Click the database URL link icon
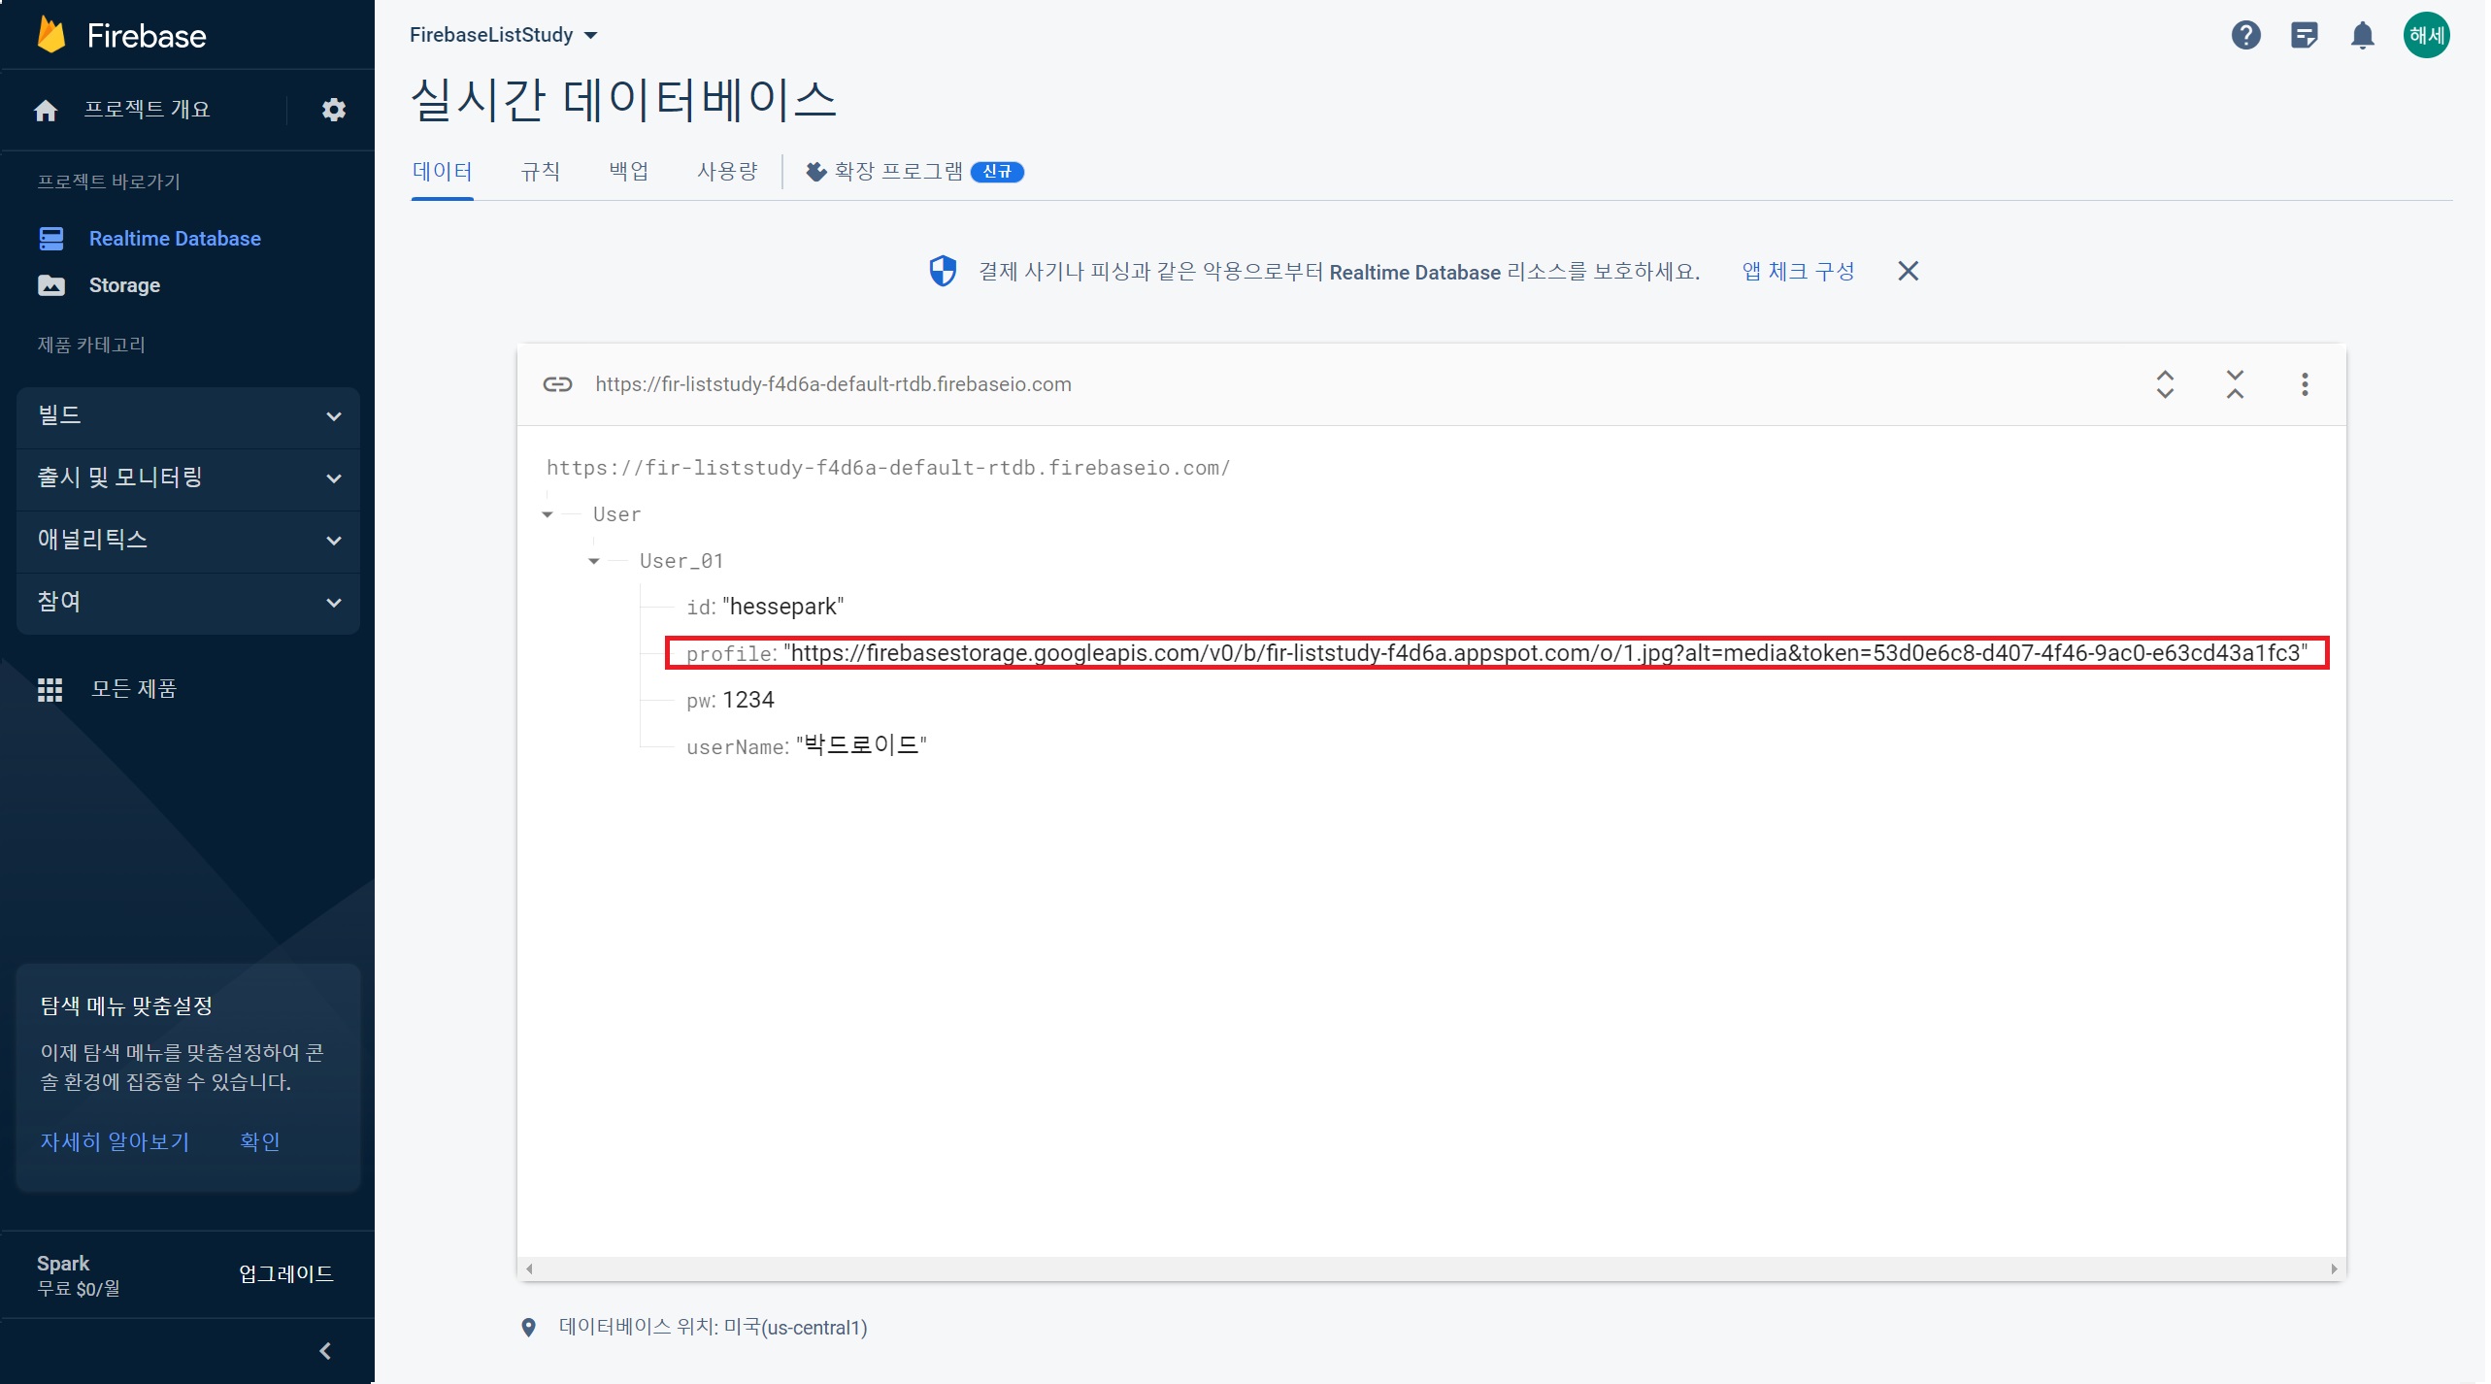 tap(557, 384)
